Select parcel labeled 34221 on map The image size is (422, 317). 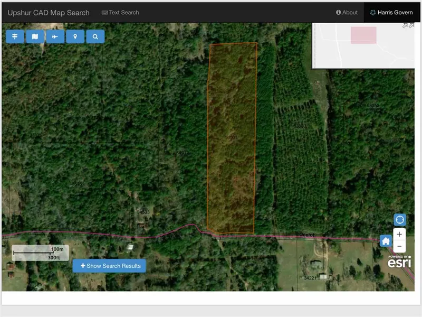coord(311,278)
